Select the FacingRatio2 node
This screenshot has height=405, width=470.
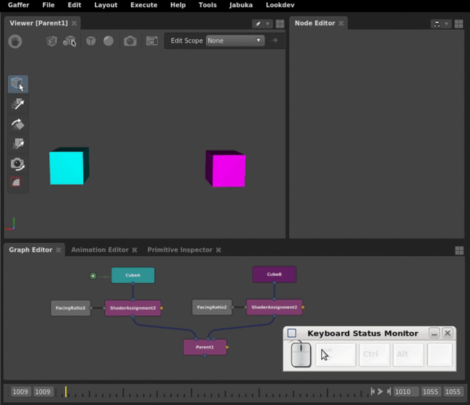(212, 307)
